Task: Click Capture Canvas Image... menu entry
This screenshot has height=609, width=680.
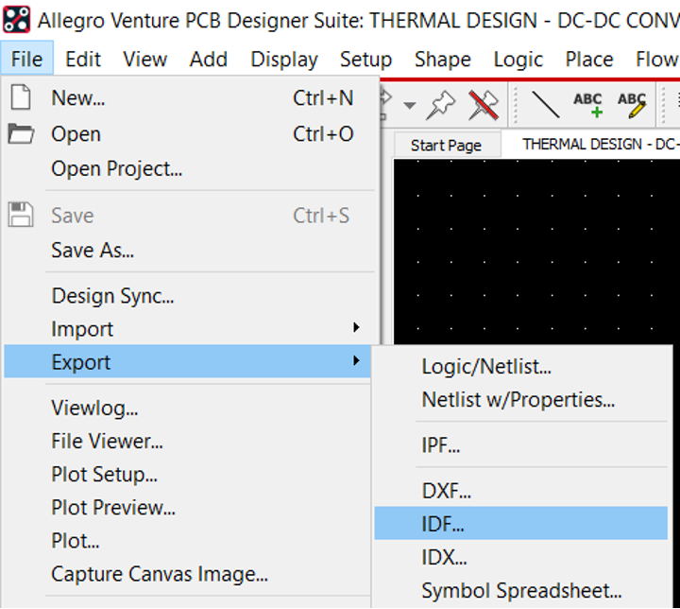Action: [160, 574]
